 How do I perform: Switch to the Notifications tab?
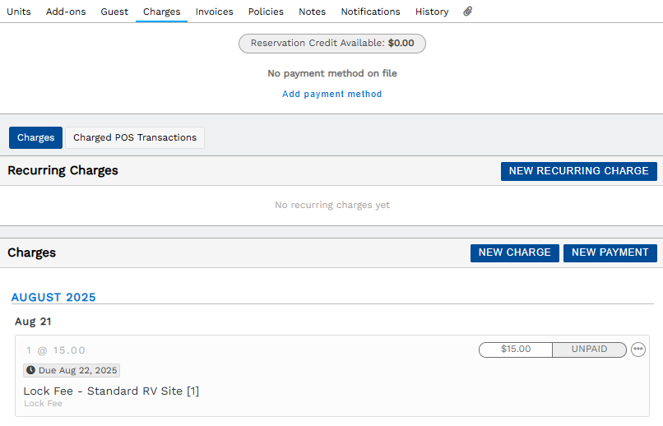tap(370, 12)
